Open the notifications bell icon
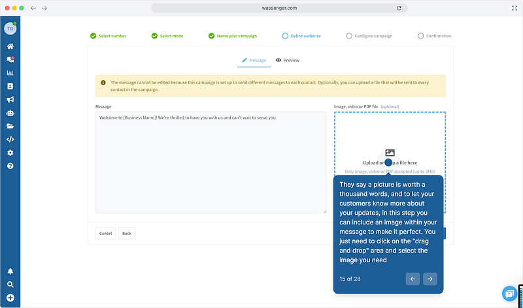Image resolution: width=523 pixels, height=308 pixels. [10, 271]
